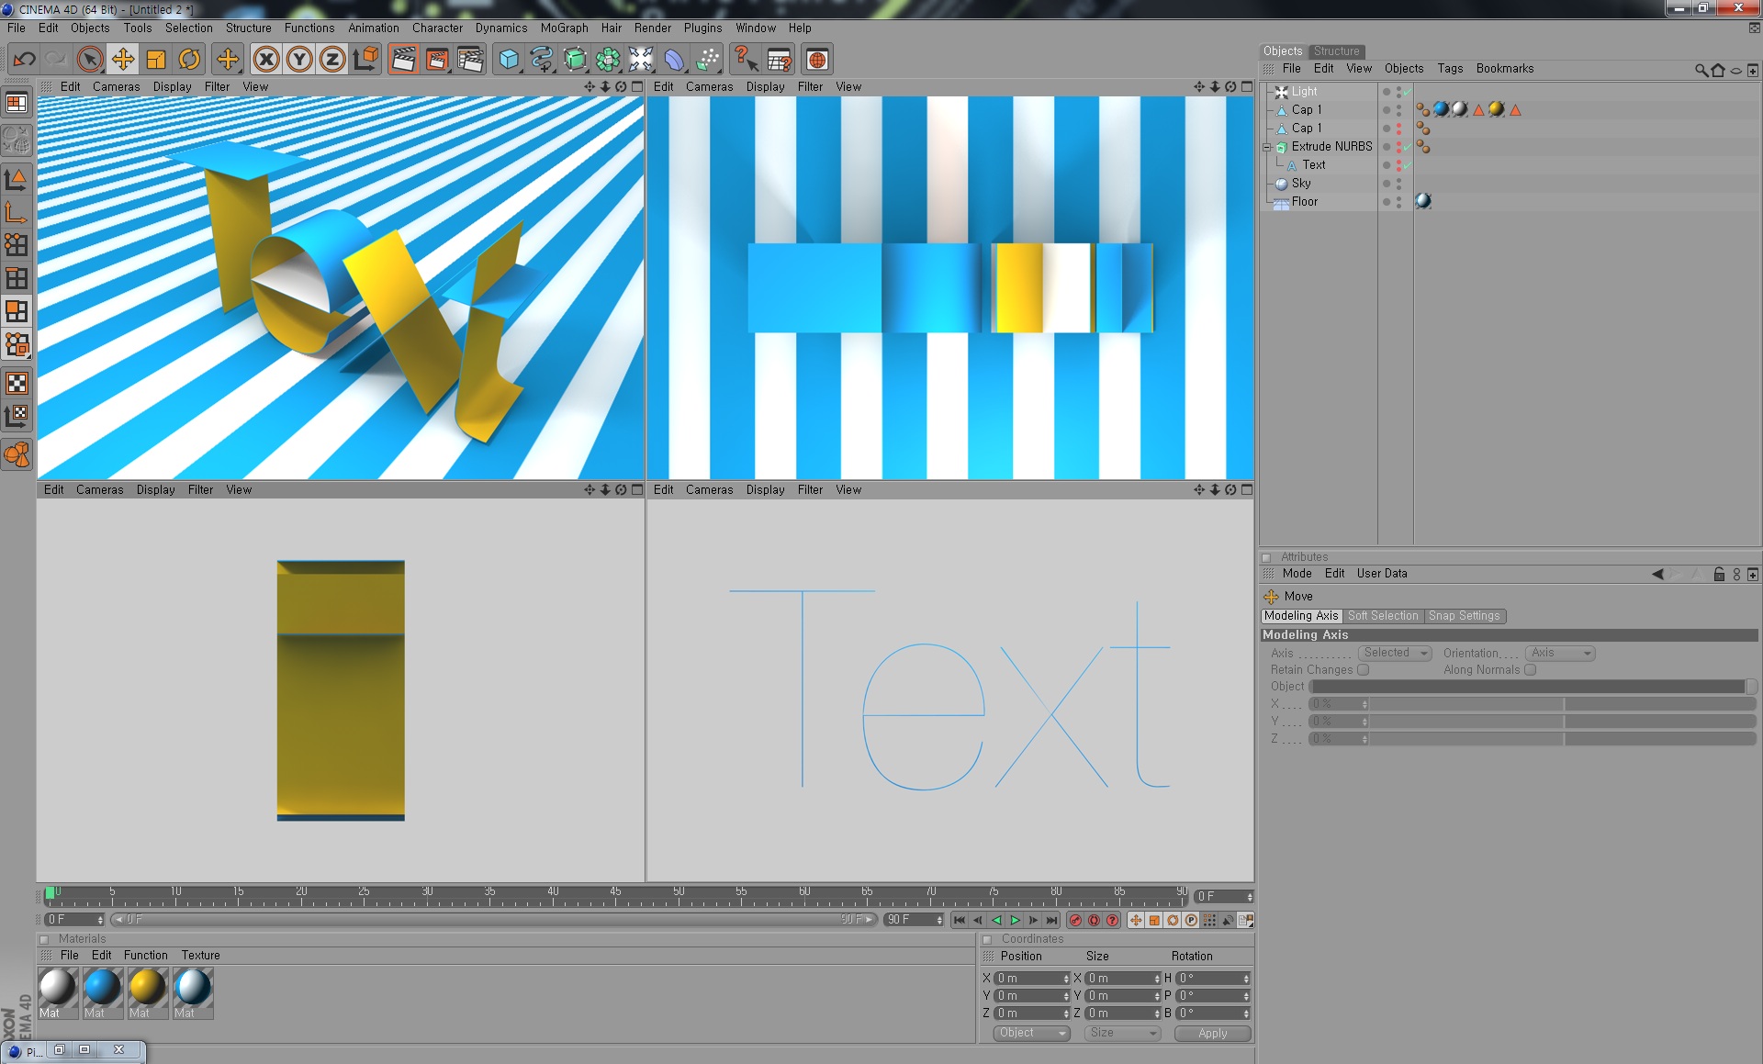
Task: Click the Rotation H stepper arrows
Action: [x=1246, y=979]
